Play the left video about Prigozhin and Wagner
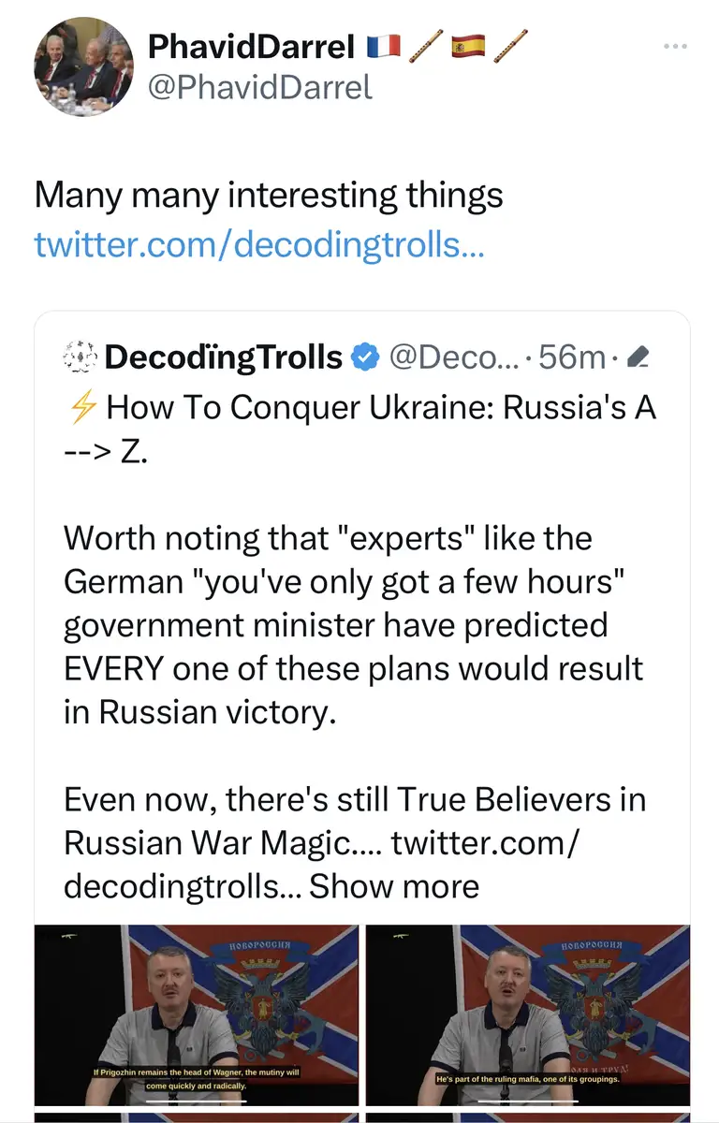This screenshot has width=719, height=1123. (197, 1014)
